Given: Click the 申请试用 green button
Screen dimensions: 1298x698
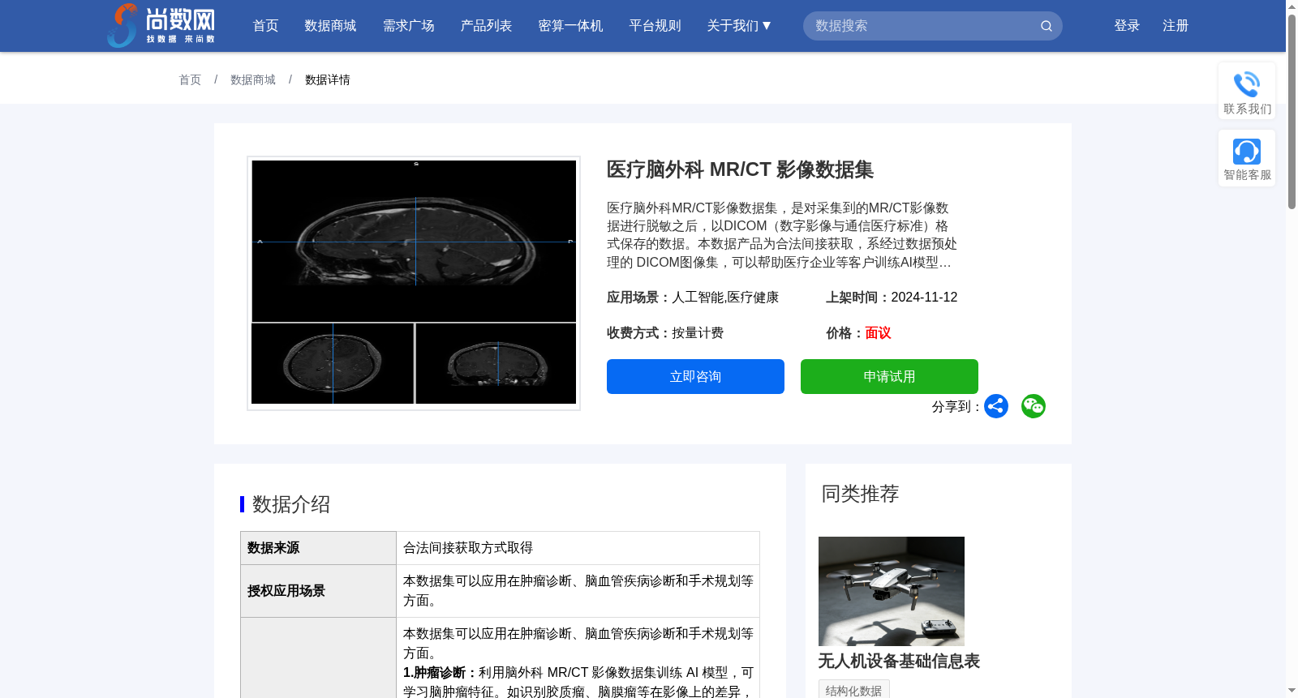Looking at the screenshot, I should 889,376.
